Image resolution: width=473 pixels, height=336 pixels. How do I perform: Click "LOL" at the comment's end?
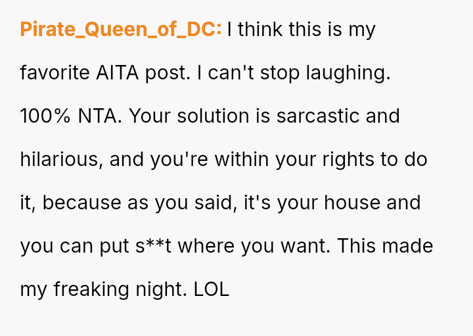click(x=212, y=289)
